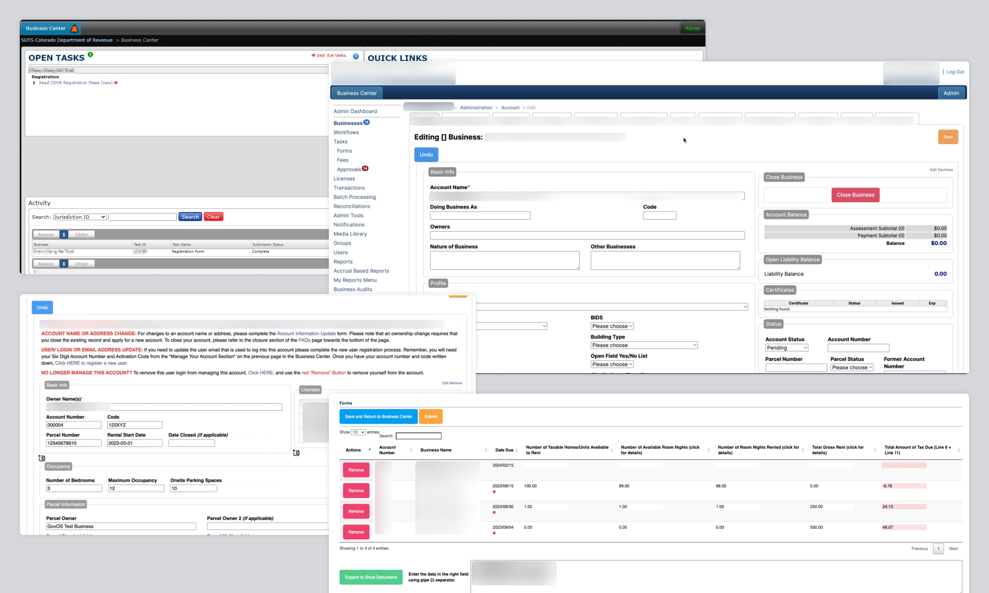Click the blue info icon in Open Tasks

point(356,56)
